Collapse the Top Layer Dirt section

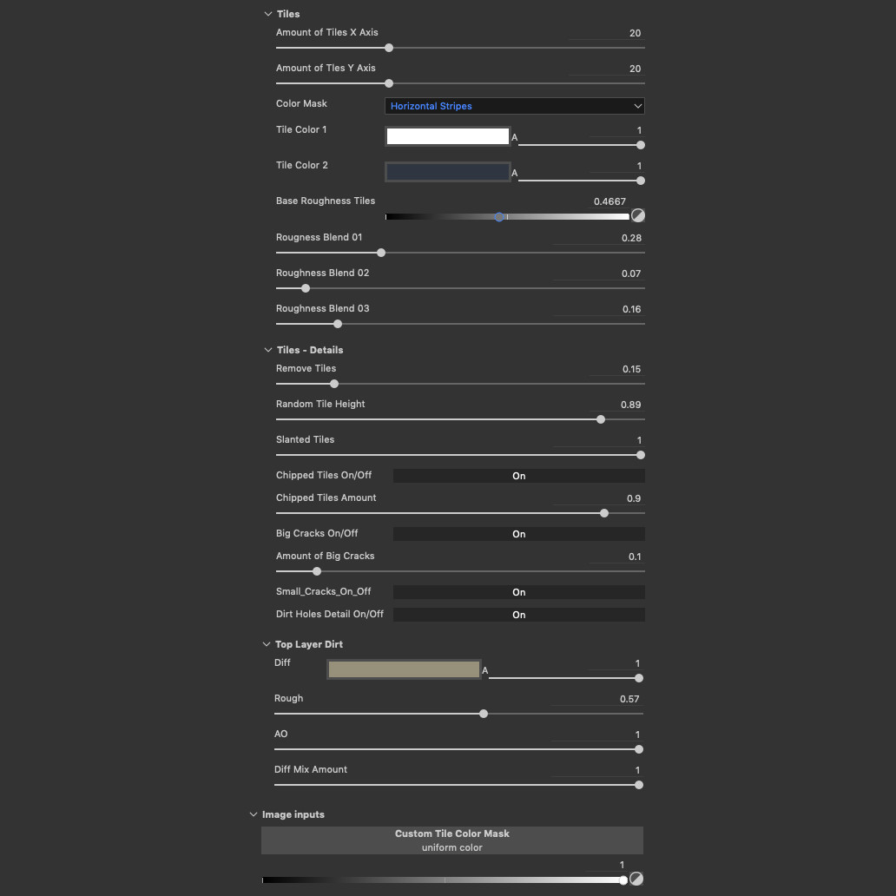point(266,644)
